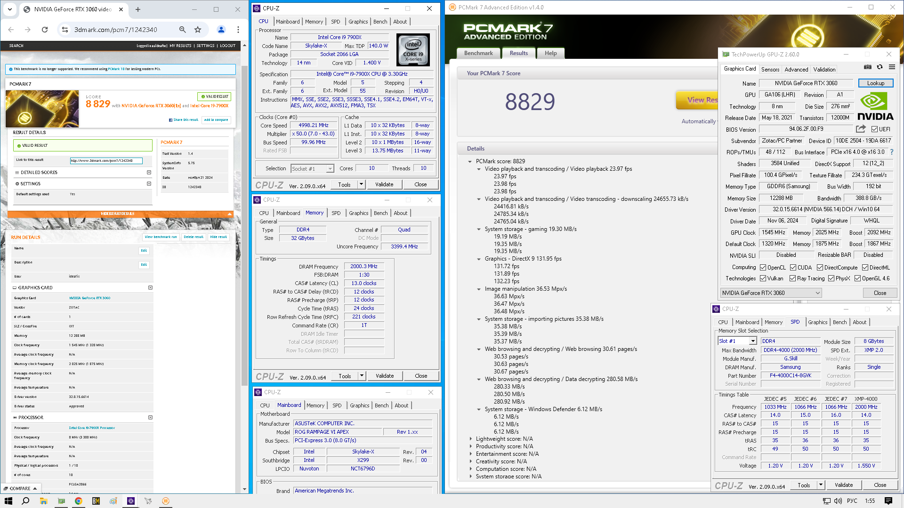The width and height of the screenshot is (904, 508).
Task: Reload the Chrome page
Action: tap(45, 30)
